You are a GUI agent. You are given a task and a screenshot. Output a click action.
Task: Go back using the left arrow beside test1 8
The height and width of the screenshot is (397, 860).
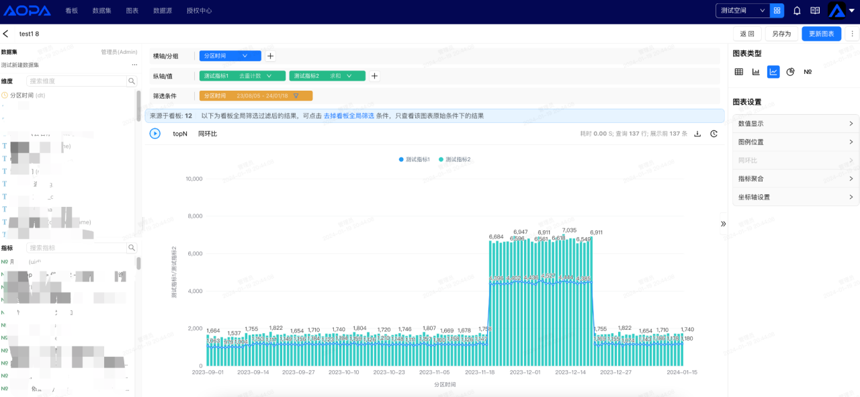[6, 34]
